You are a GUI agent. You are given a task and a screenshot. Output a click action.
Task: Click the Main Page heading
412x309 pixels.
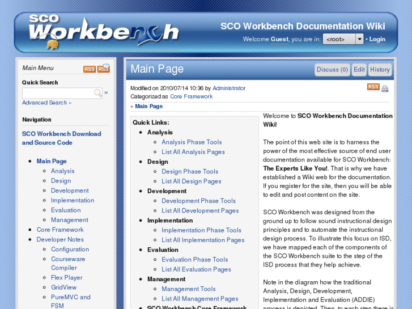click(x=157, y=69)
